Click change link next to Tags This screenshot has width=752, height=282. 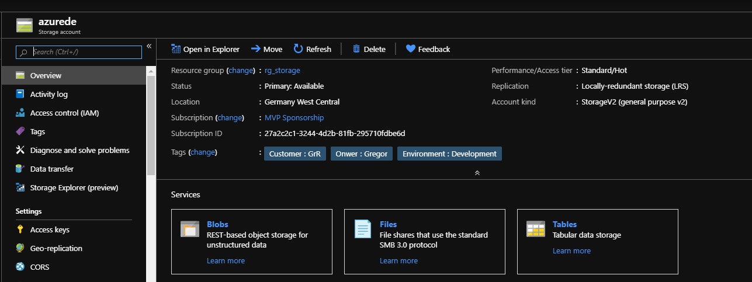(203, 152)
